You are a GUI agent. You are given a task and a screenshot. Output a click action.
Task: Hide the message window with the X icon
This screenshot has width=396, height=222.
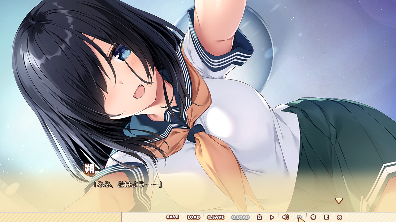pyautogui.click(x=339, y=217)
